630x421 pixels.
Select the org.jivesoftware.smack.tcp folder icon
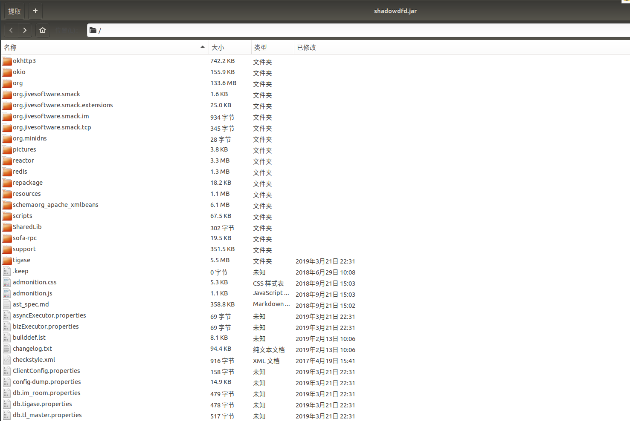7,127
